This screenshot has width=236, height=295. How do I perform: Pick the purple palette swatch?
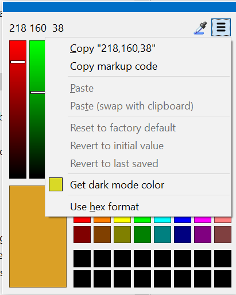tap(203, 235)
